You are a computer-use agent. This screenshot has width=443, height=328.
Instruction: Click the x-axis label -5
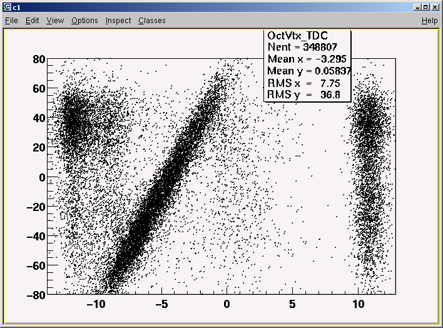click(x=161, y=304)
